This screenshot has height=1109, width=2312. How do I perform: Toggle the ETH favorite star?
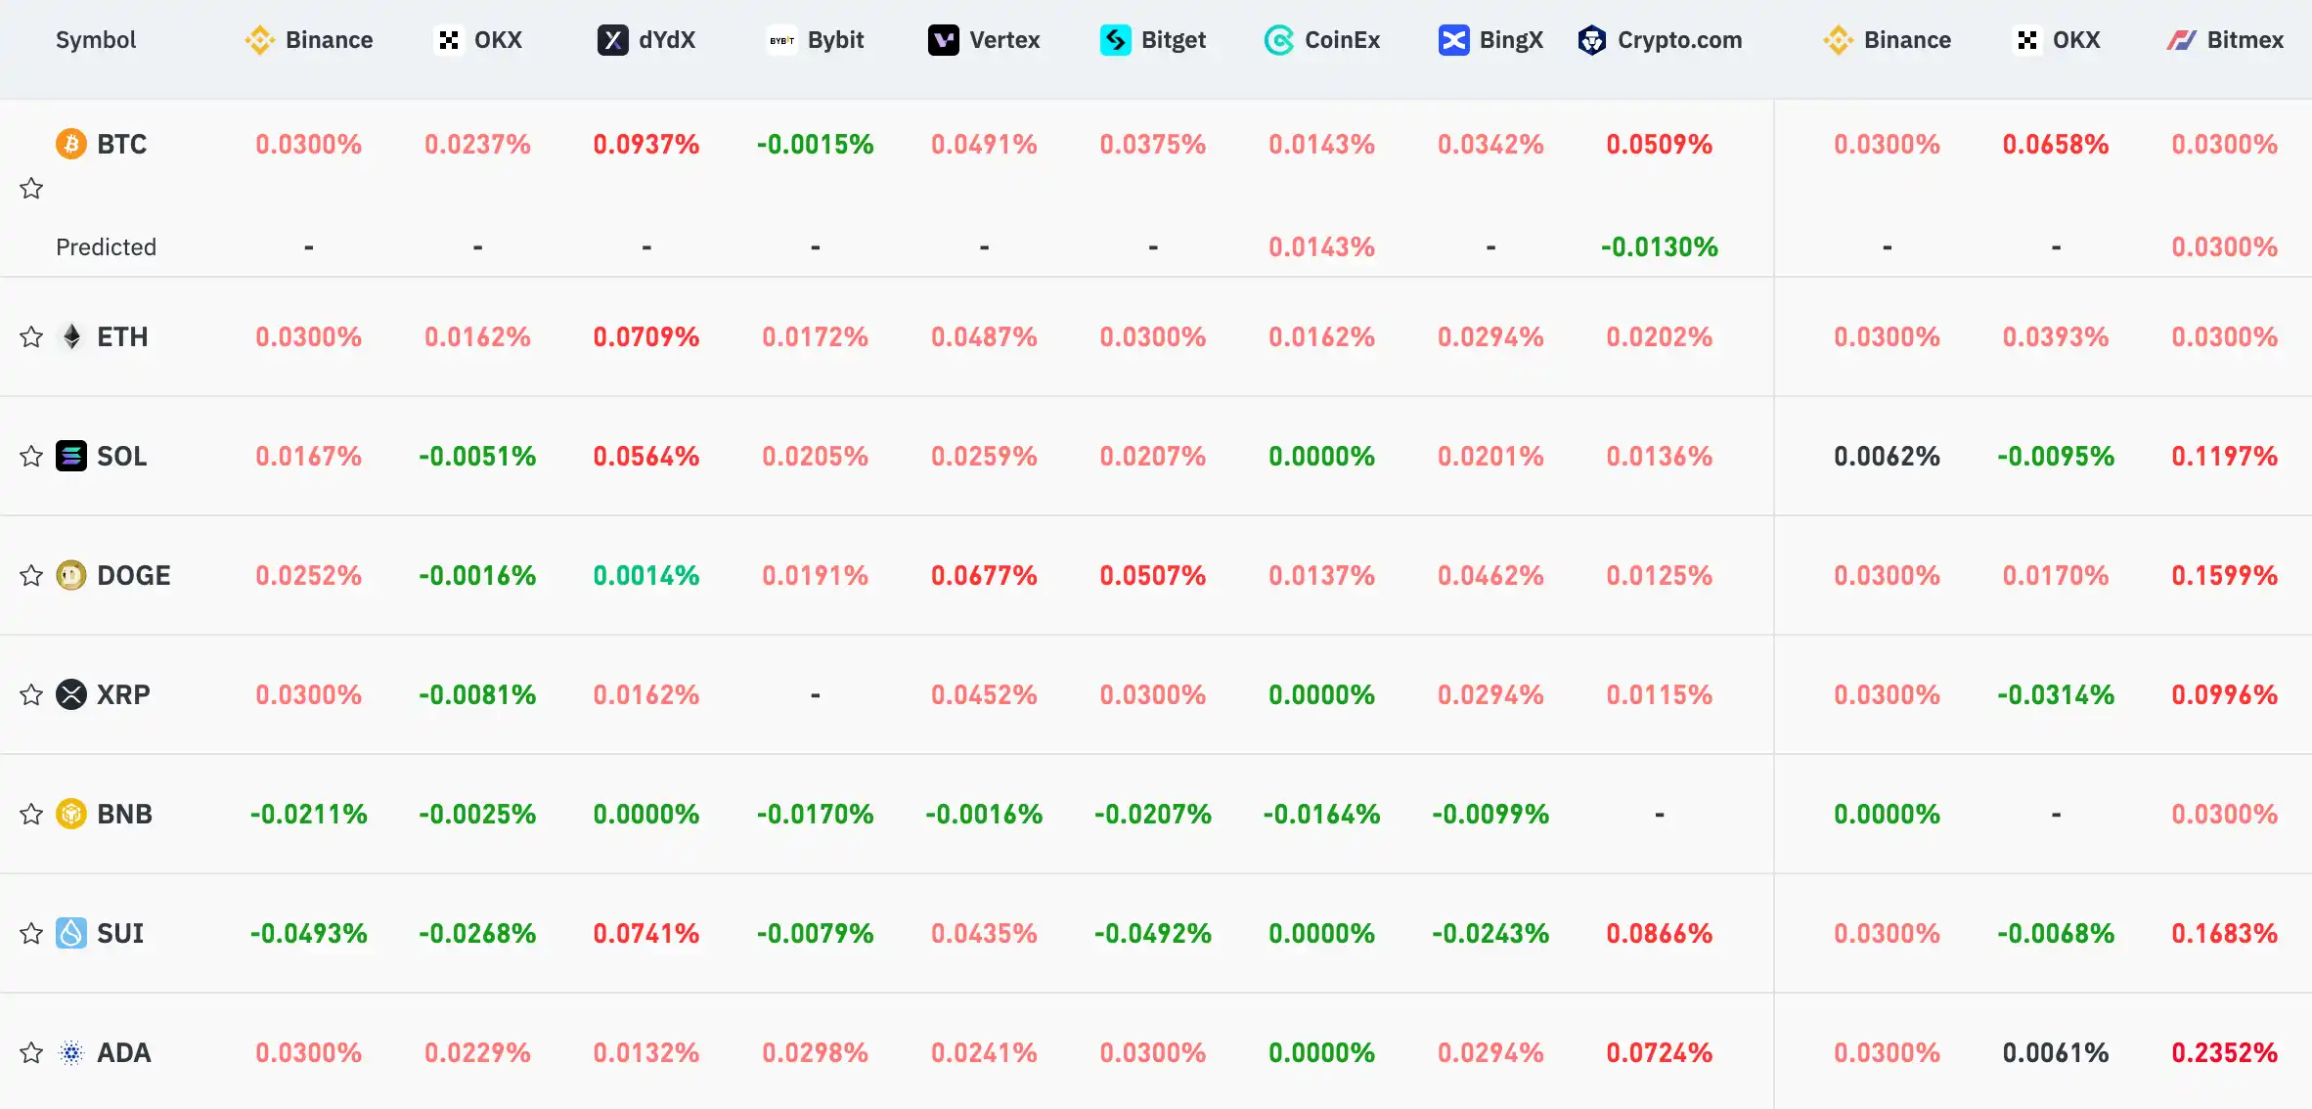(x=31, y=337)
